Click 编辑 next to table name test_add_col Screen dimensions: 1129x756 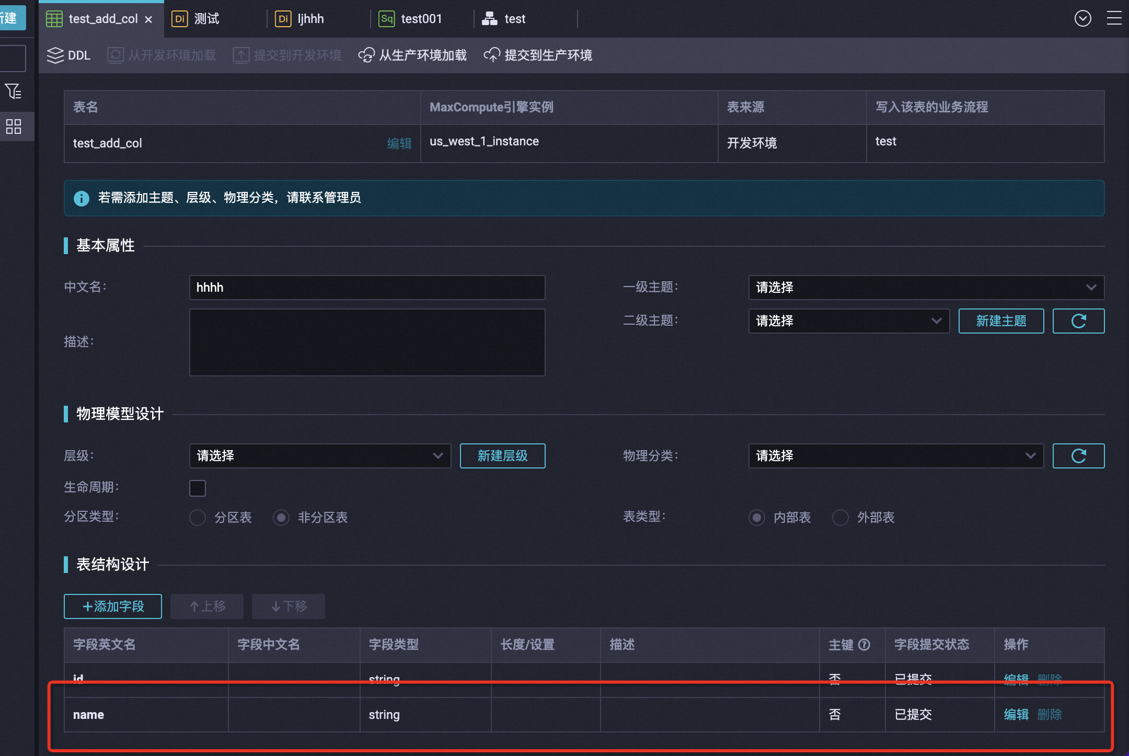click(x=399, y=143)
